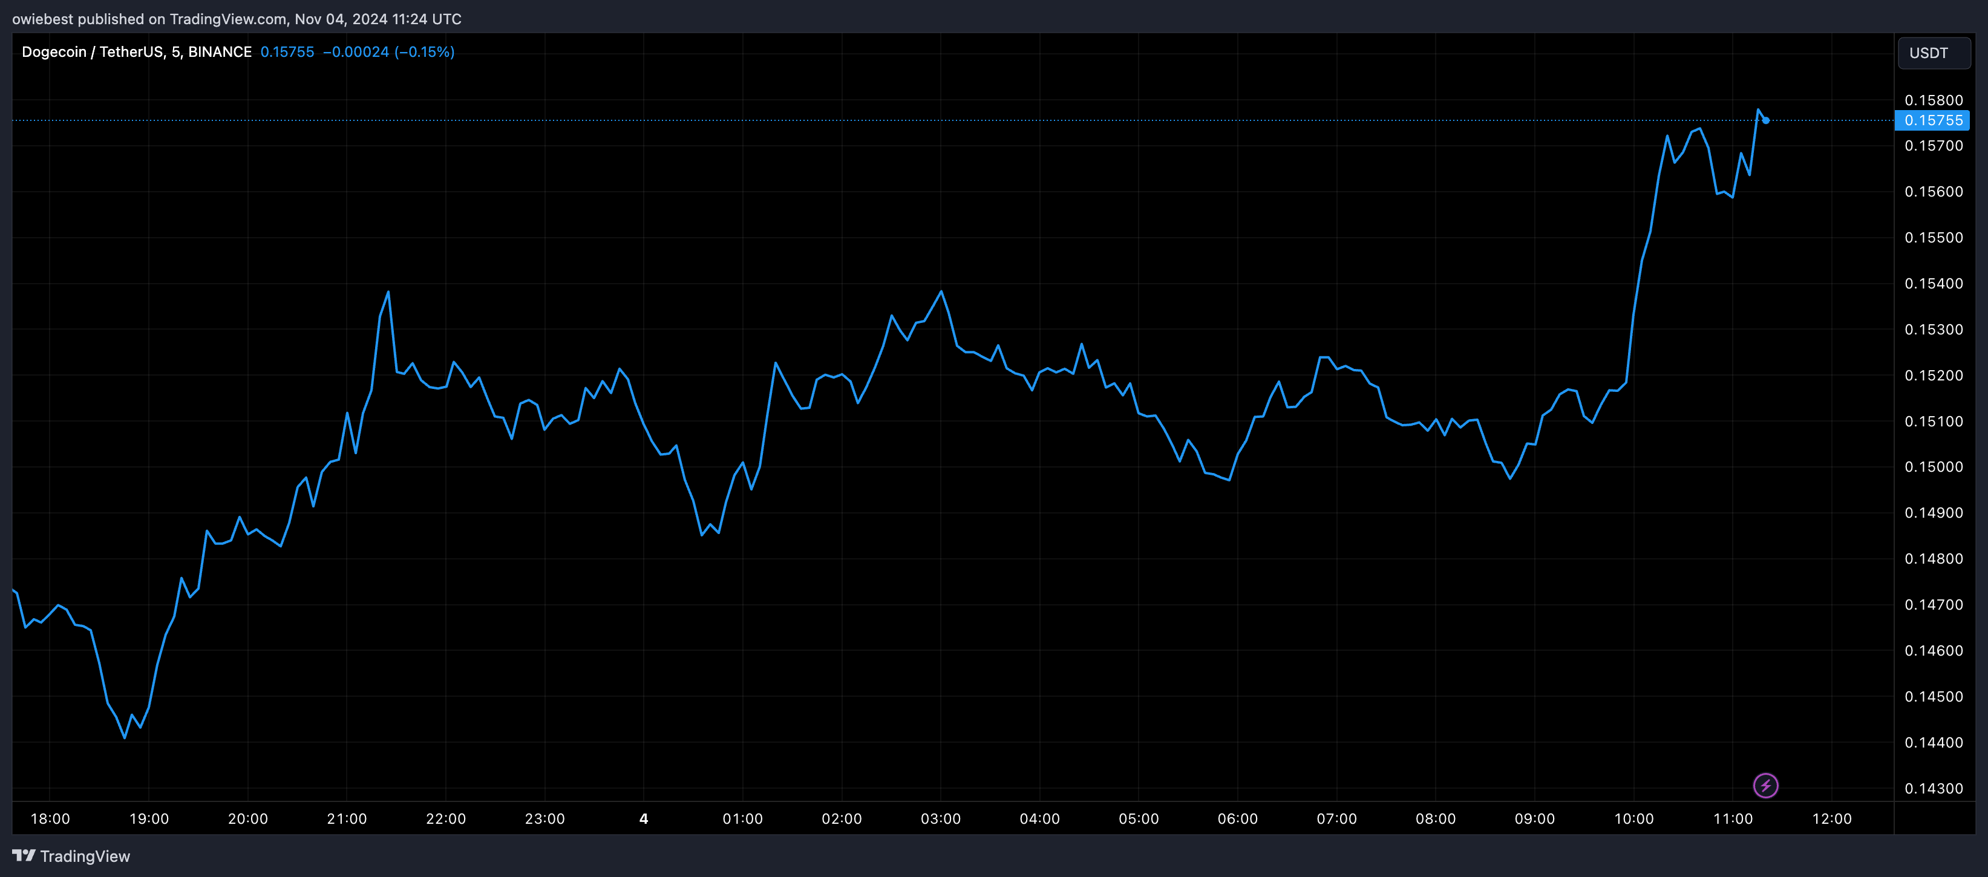Click the 0.15500 price axis label
Screen dimensions: 1988x877
[1933, 238]
